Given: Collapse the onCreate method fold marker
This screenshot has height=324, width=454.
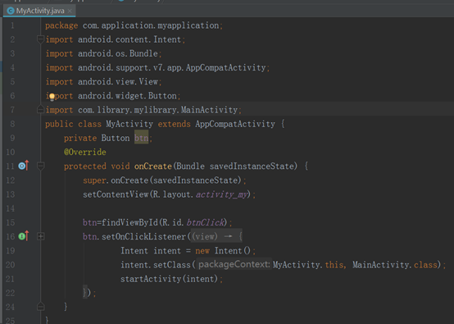Looking at the screenshot, I should tap(40, 166).
